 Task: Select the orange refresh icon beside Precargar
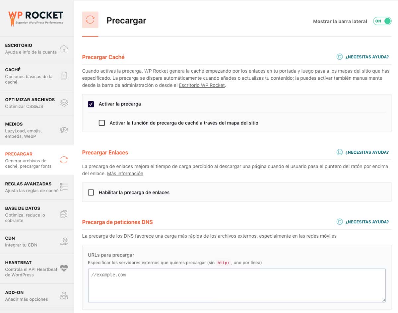64,160
